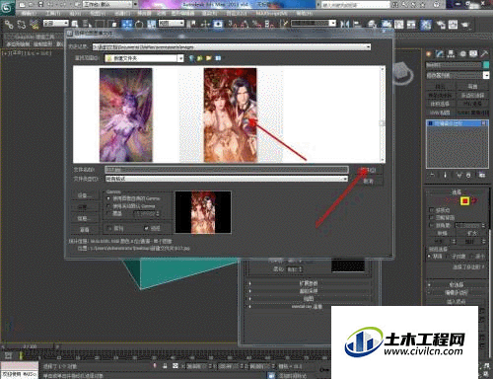
Task: Open the view menu icon in file dialog
Action: pyautogui.click(x=218, y=58)
